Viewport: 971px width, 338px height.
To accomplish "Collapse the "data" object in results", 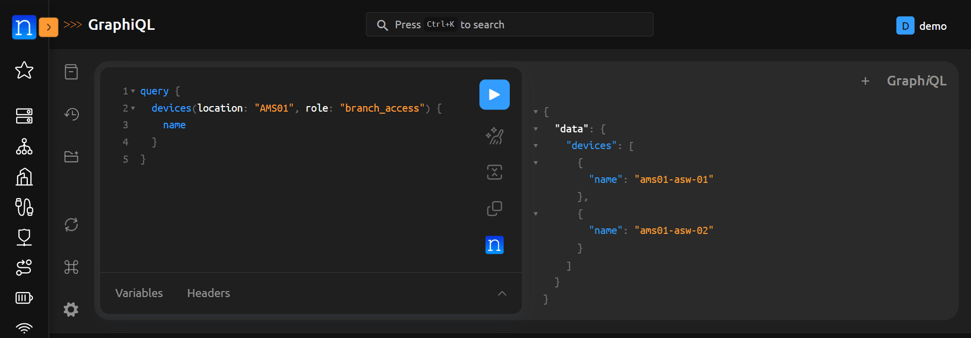I will (x=536, y=129).
